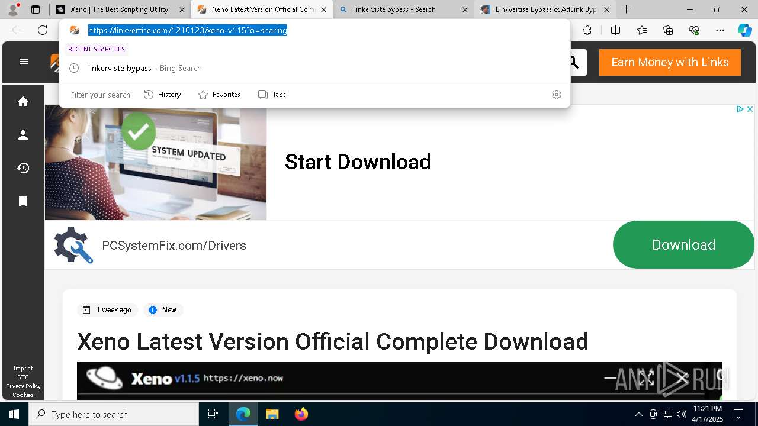Open search settings gear in address dropdown
Image resolution: width=758 pixels, height=426 pixels.
pos(557,95)
